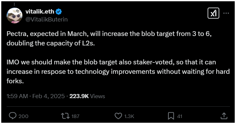This screenshot has width=236, height=124.
Task: Click the 200 replies count
Action: pos(23,116)
